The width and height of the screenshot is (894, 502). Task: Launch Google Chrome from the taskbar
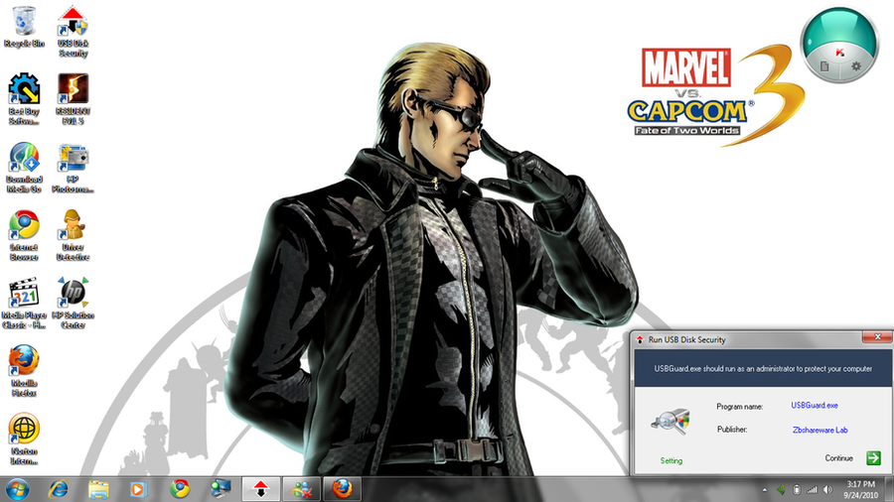(180, 489)
